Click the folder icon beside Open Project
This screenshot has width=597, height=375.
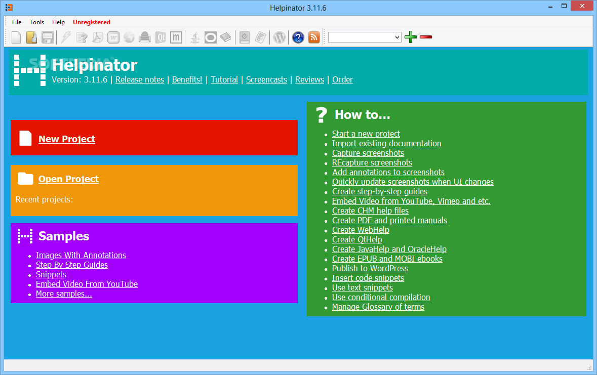tap(25, 179)
